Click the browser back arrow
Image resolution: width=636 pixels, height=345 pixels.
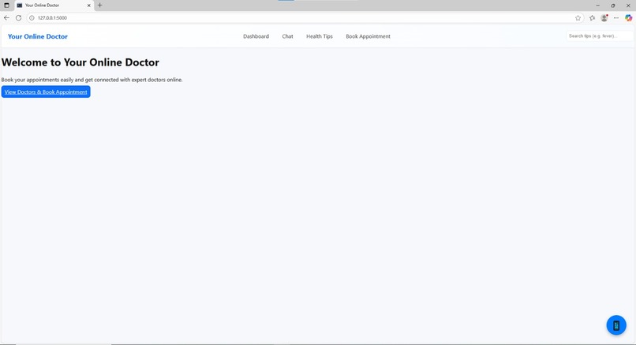click(6, 18)
